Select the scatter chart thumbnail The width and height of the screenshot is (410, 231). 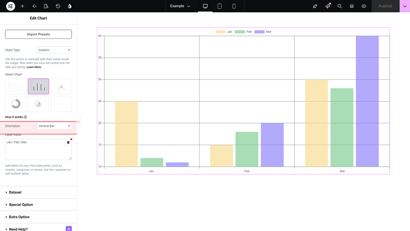pyautogui.click(x=61, y=104)
